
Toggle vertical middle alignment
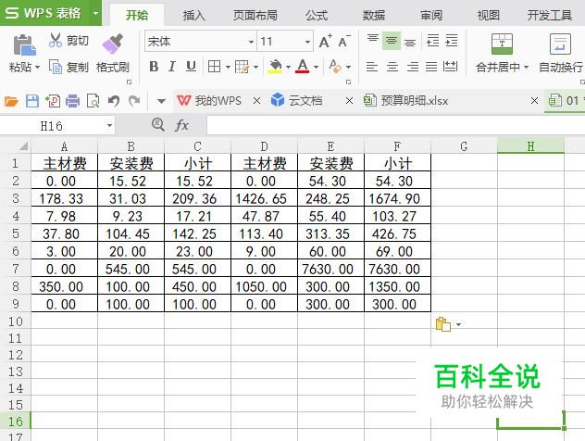point(391,41)
